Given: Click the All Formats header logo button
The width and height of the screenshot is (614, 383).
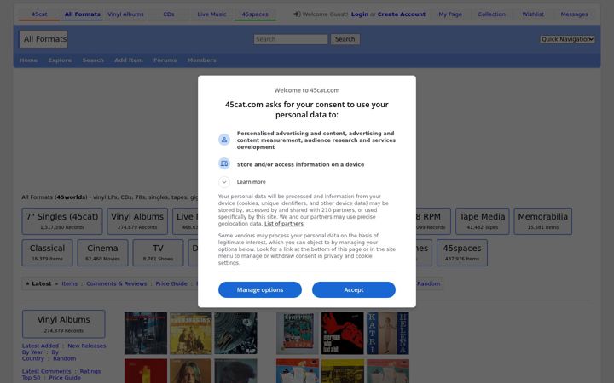Looking at the screenshot, I should coord(43,39).
